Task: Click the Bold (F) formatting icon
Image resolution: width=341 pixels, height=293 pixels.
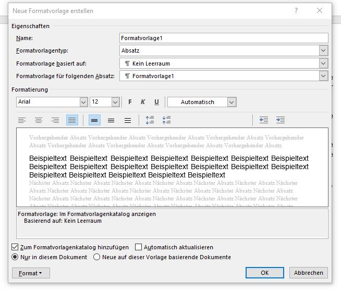Action: [130, 102]
